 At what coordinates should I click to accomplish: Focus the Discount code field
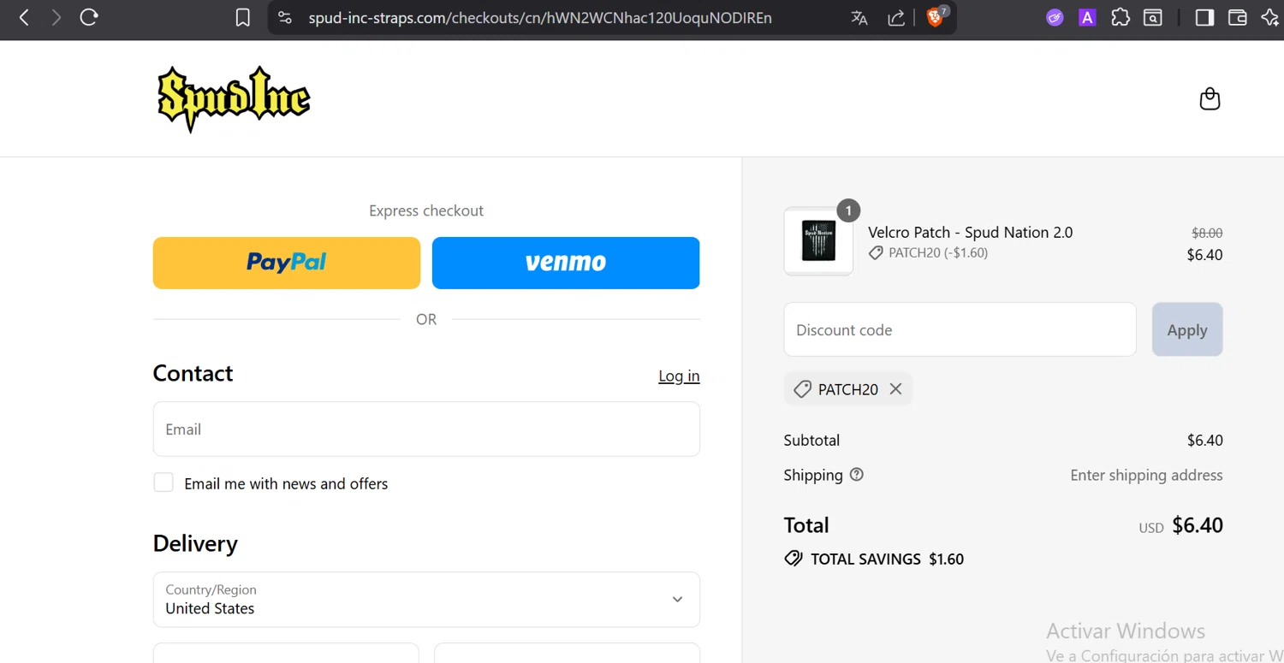coord(960,329)
